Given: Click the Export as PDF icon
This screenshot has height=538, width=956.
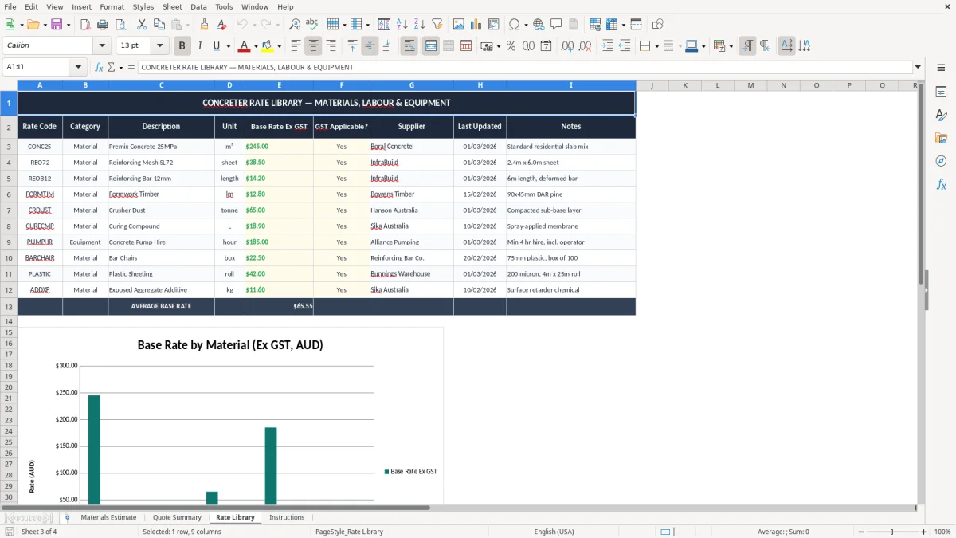Looking at the screenshot, I should (85, 25).
